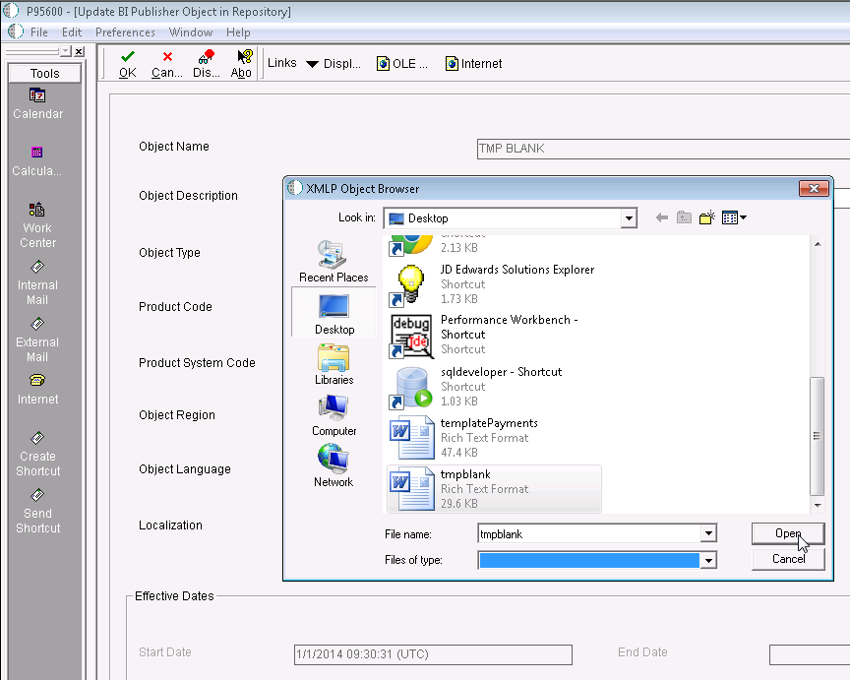Select the tmpblank RTF file
This screenshot has height=680, width=850.
[x=495, y=488]
